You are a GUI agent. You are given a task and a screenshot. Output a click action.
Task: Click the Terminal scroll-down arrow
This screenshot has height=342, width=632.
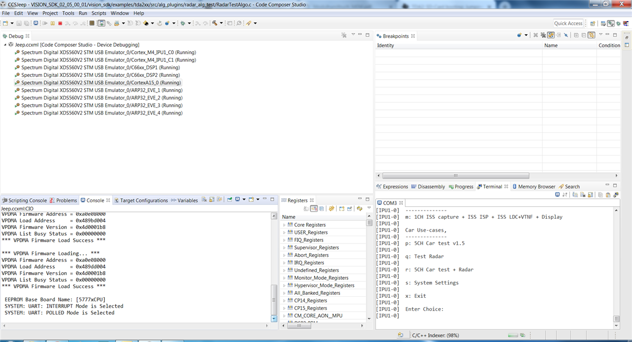tap(617, 326)
